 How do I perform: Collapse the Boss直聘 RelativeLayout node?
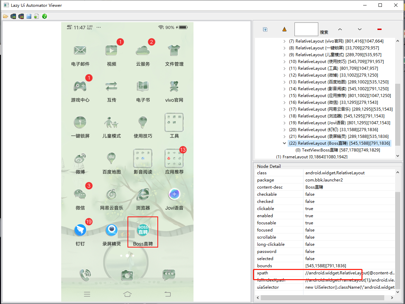click(x=284, y=143)
